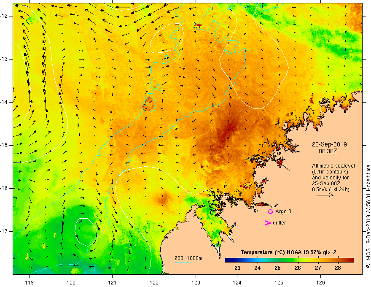This screenshot has height=287, width=371.
Task: Click the longitude axis label 125
Action: [279, 282]
